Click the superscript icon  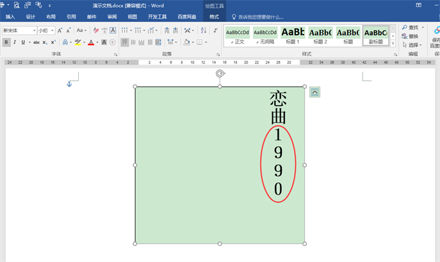[x=53, y=42]
